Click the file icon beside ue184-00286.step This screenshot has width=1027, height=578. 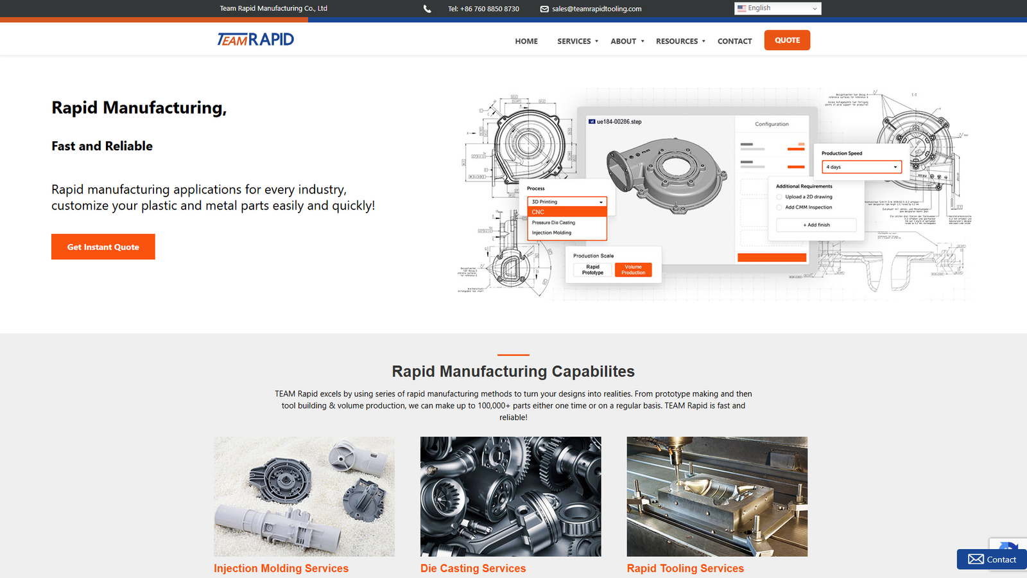[592, 120]
